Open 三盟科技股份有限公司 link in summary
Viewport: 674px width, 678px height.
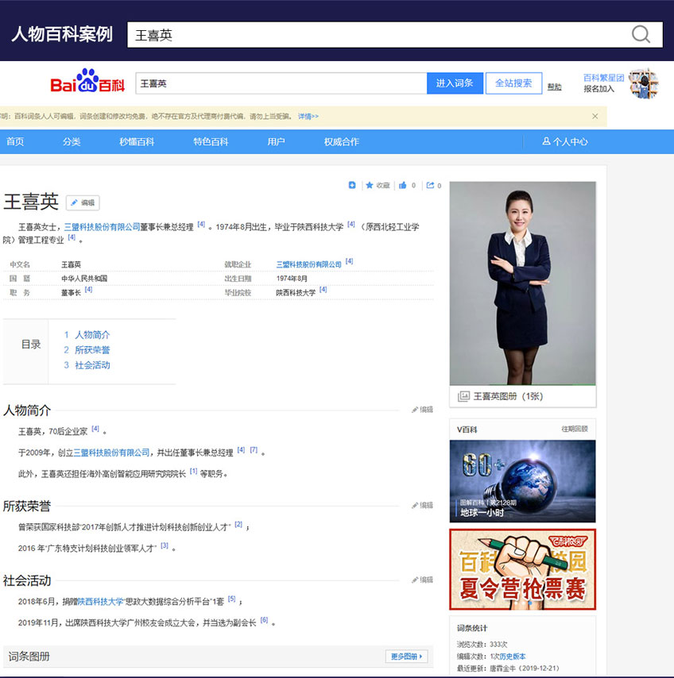[103, 226]
